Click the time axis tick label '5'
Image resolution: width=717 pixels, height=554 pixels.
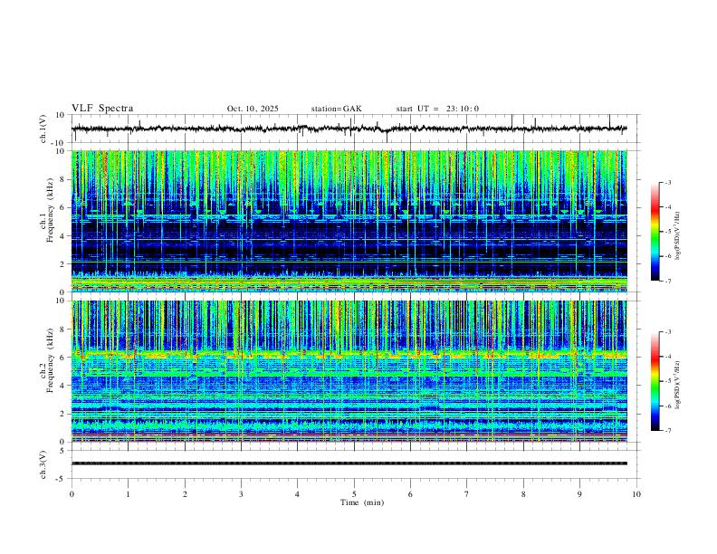[x=354, y=494]
